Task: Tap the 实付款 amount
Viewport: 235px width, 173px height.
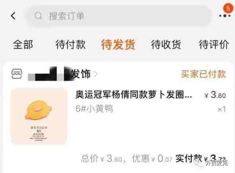Action: pos(201,158)
